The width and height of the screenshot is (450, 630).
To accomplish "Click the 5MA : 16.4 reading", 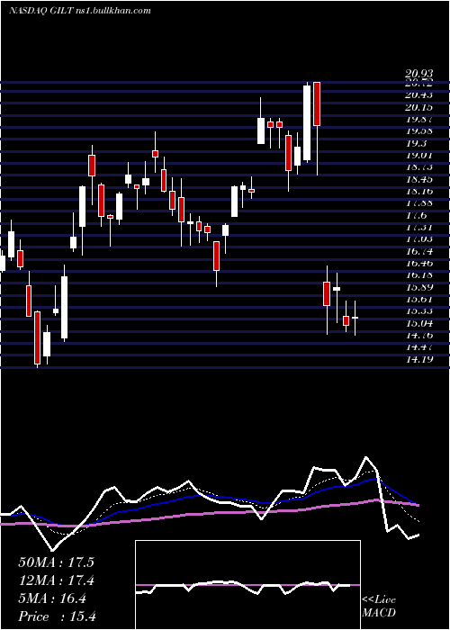I will pyautogui.click(x=52, y=598).
